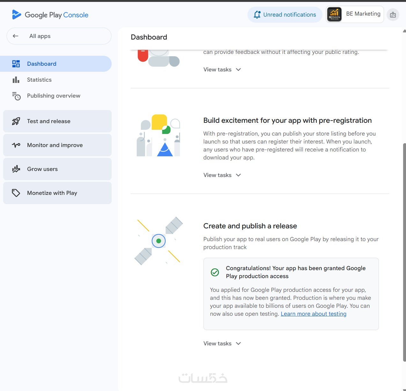Screen dimensions: 406x391
Task: Click the pre-registration illustration
Action: coord(159,135)
